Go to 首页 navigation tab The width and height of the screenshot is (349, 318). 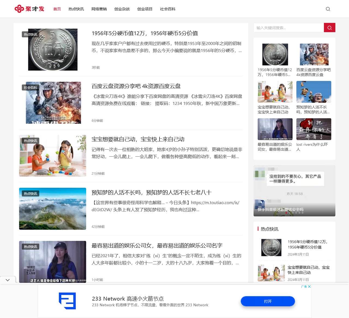coord(57,9)
